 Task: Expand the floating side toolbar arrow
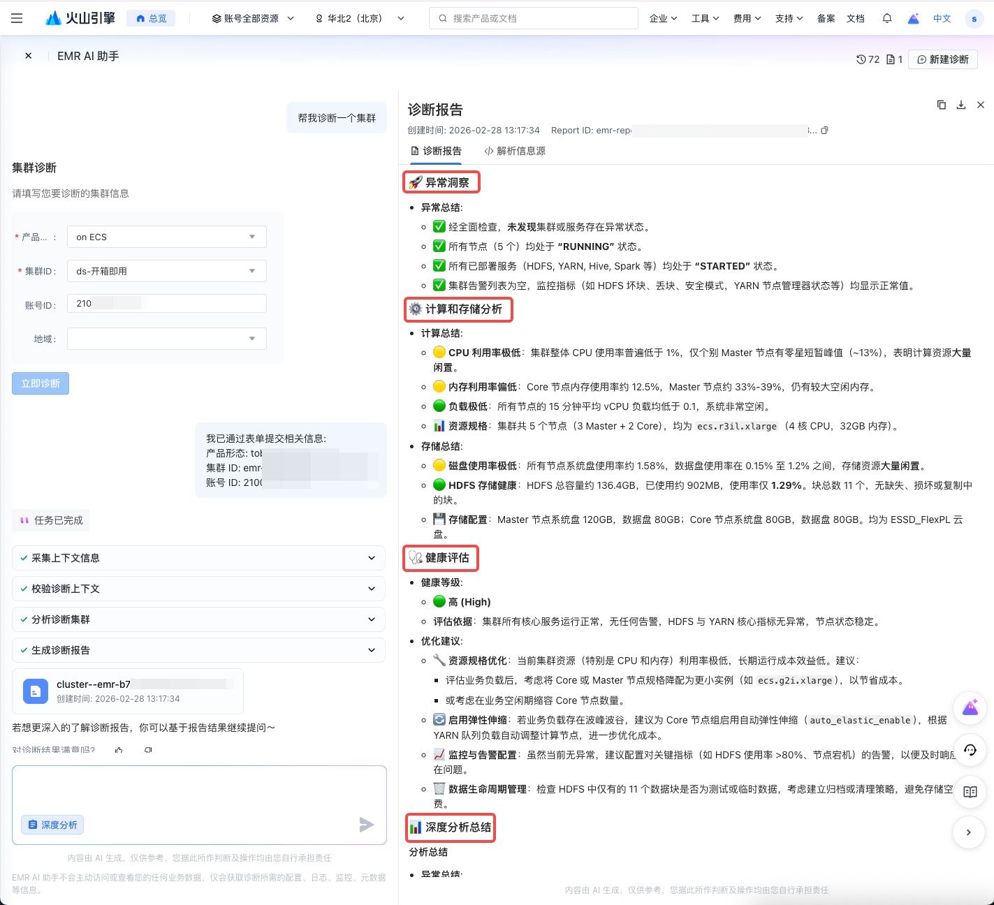click(969, 832)
